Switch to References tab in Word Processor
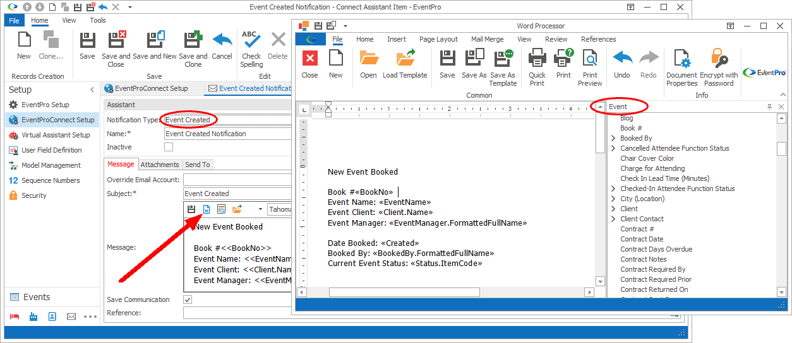This screenshot has width=792, height=343. coord(598,39)
